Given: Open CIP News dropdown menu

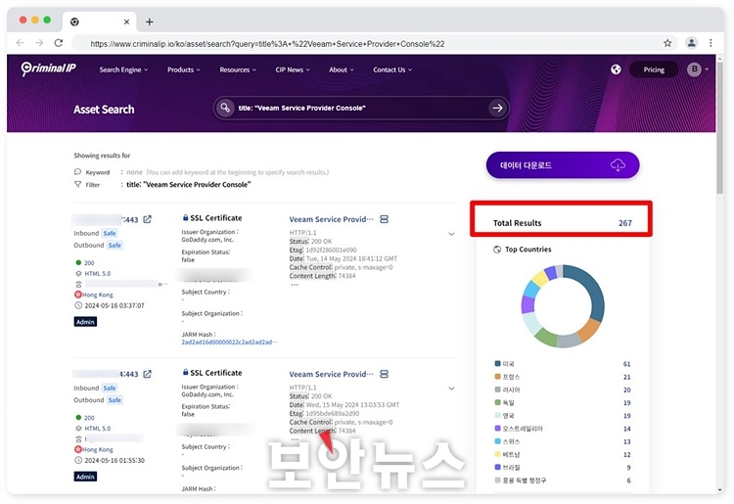Looking at the screenshot, I should (293, 69).
